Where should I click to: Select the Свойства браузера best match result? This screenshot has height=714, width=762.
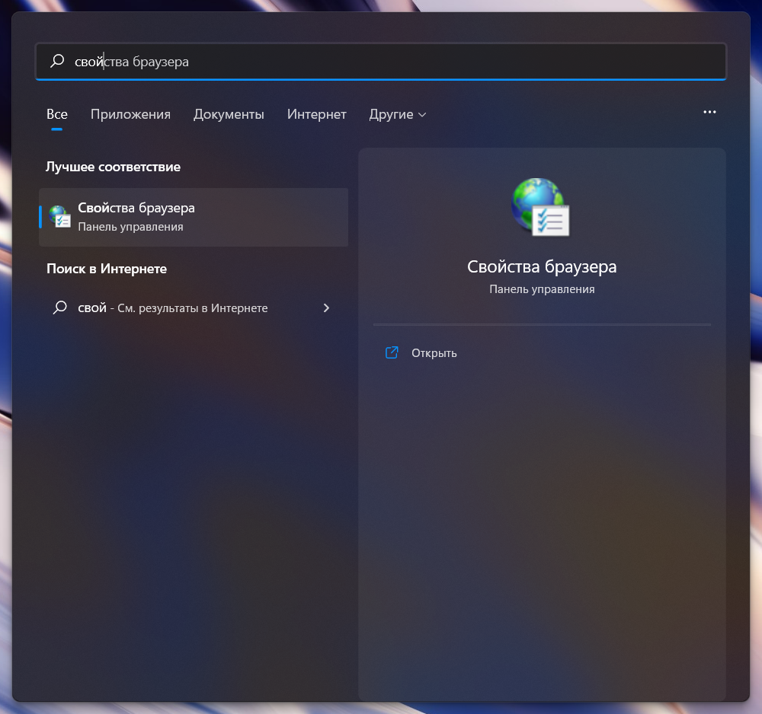(x=194, y=217)
